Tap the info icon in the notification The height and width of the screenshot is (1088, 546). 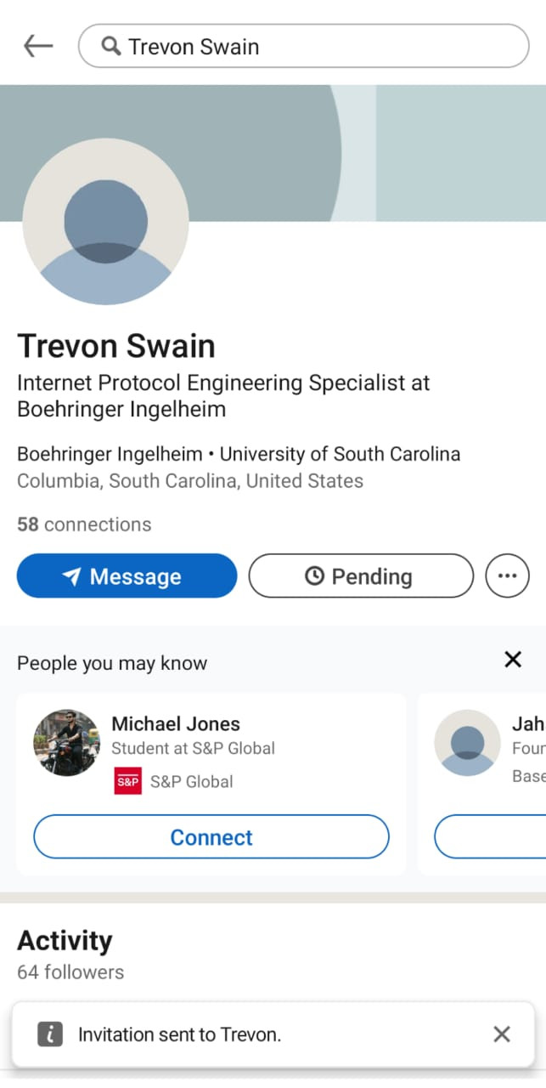click(x=50, y=1034)
